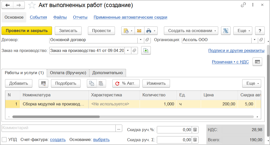Viewport: 270px width, 145px height.
Task: Click the printer icon in toolbar
Action: click(149, 31)
